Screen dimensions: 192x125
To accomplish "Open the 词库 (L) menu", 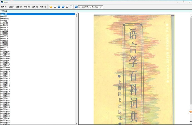I will (35, 7).
